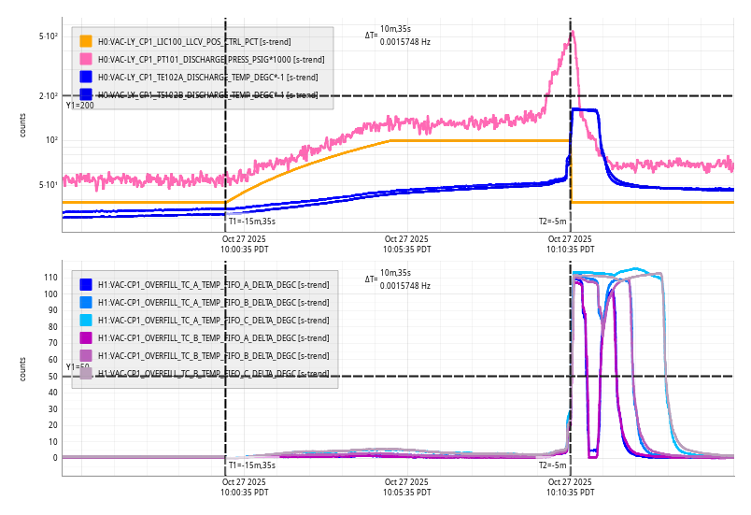Image resolution: width=751 pixels, height=515 pixels.
Task: Click the T1=-15m,35s cursor label in bottom plot
Action: [x=252, y=465]
